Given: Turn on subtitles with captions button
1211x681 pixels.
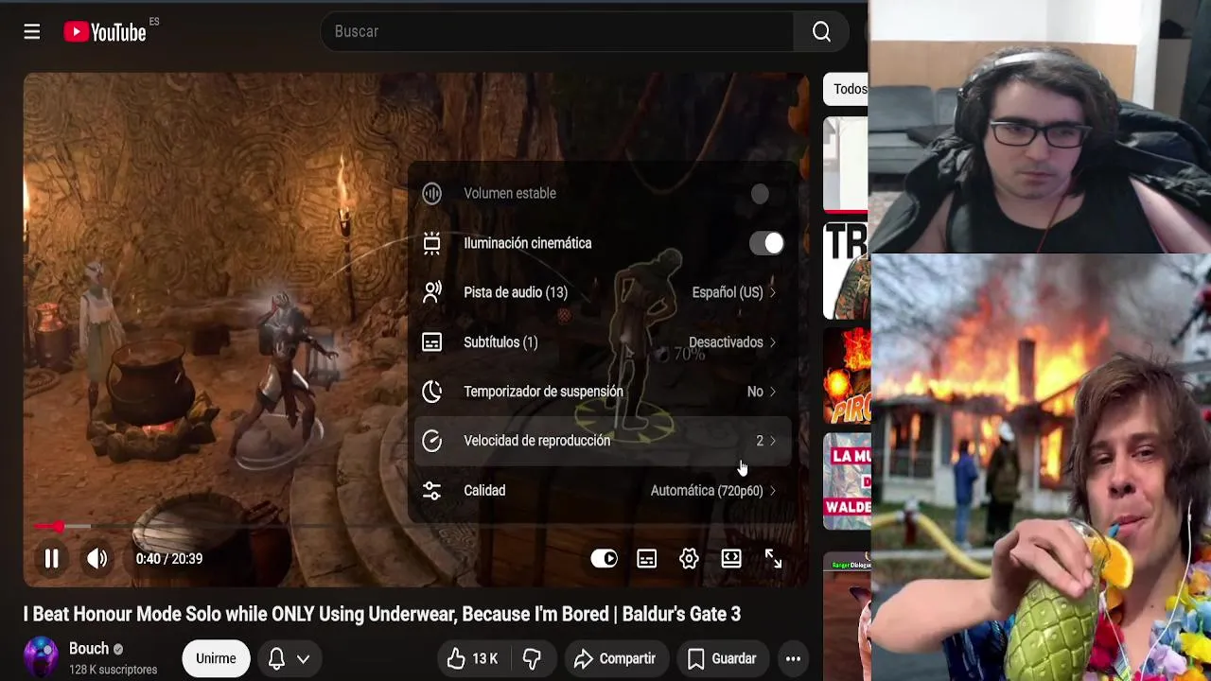Looking at the screenshot, I should tap(647, 559).
